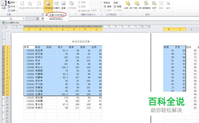Click the 学号 header cell

(29, 47)
